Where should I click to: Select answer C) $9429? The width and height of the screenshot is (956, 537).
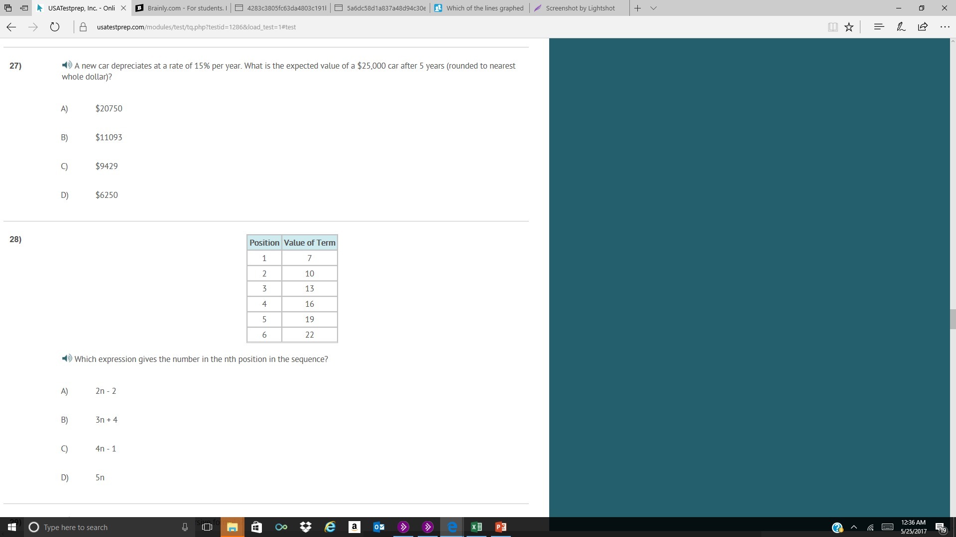[107, 166]
